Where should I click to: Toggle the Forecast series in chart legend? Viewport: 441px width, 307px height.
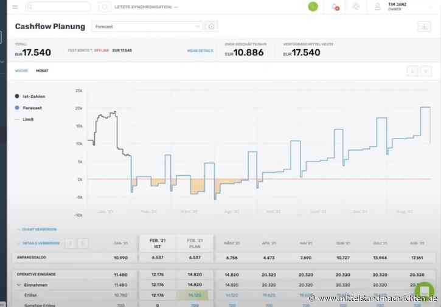coord(29,108)
